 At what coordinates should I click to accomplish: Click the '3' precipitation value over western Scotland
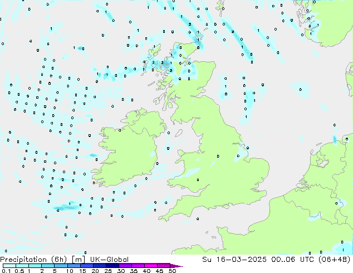click(162, 62)
